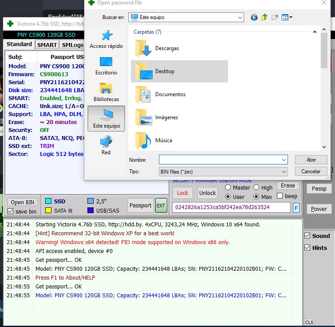
Task: Select Escritorio in places bar
Action: tap(106, 66)
